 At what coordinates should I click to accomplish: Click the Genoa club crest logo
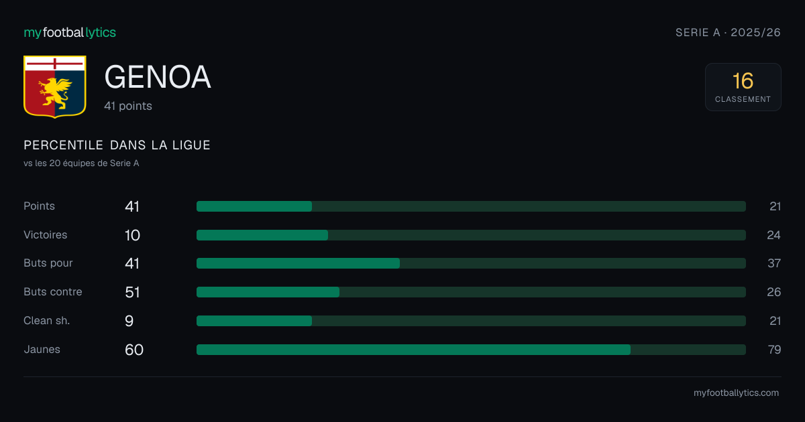(x=54, y=87)
